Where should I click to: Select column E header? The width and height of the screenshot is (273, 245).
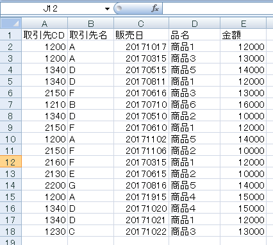(x=244, y=24)
